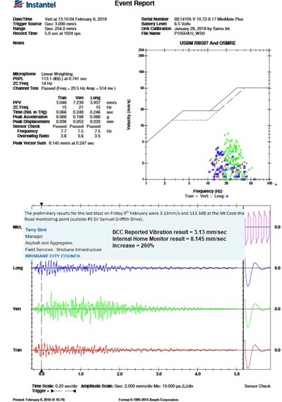This screenshot has height=402, width=282.
Task: Click the Vert PPV value 7.239
Action: (x=78, y=103)
